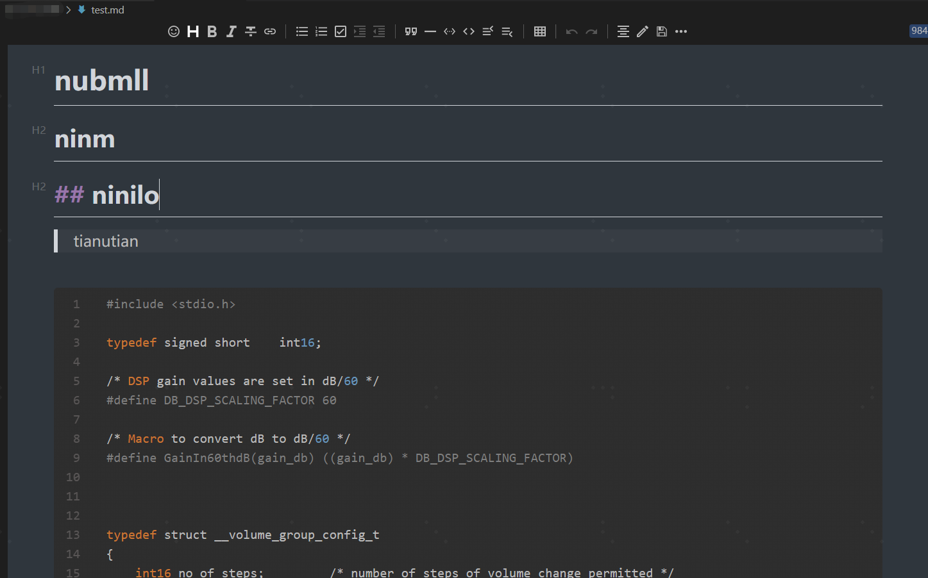Insert a hyperlink

(270, 31)
